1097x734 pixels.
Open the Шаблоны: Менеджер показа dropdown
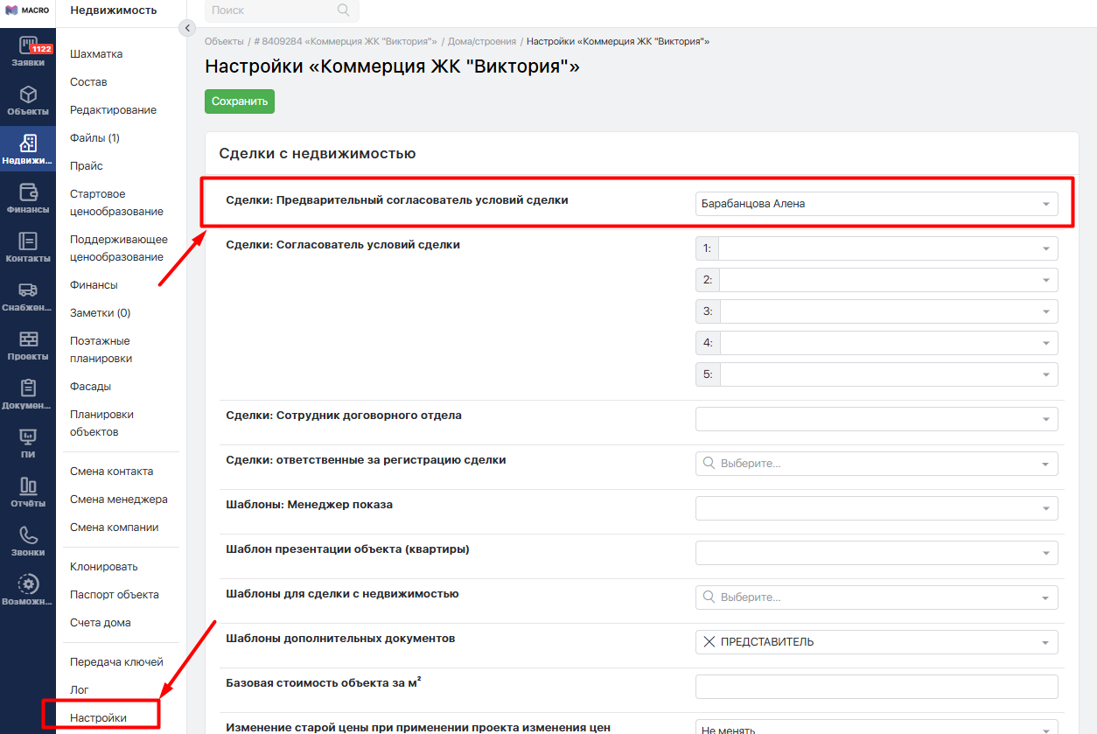[876, 508]
